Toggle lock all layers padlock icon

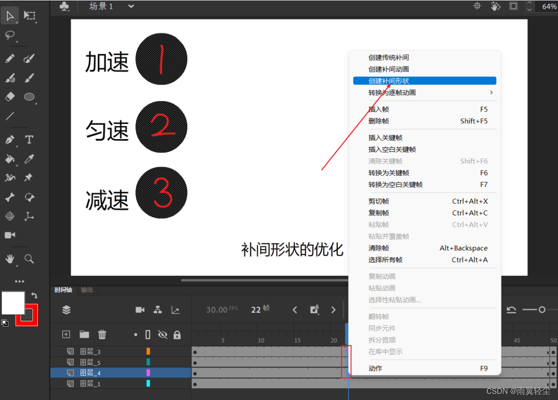pyautogui.click(x=177, y=335)
